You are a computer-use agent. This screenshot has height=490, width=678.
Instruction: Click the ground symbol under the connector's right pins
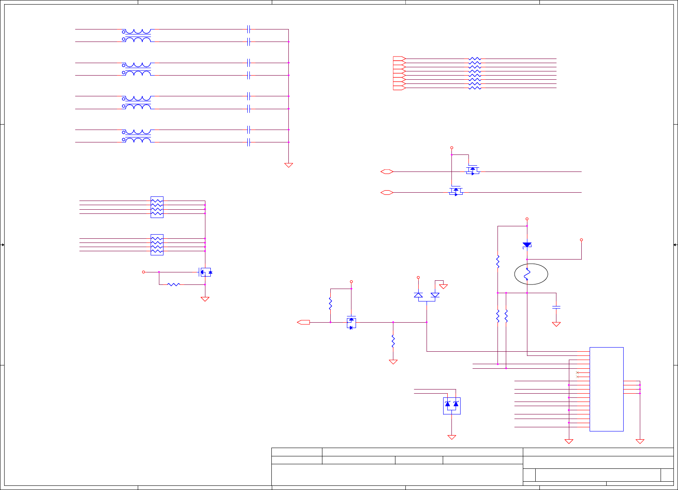point(640,441)
